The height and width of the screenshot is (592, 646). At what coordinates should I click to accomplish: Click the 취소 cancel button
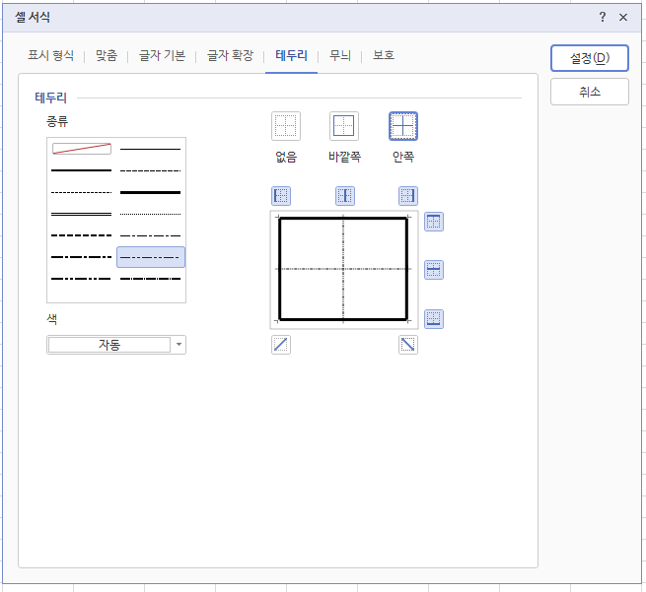[x=590, y=92]
